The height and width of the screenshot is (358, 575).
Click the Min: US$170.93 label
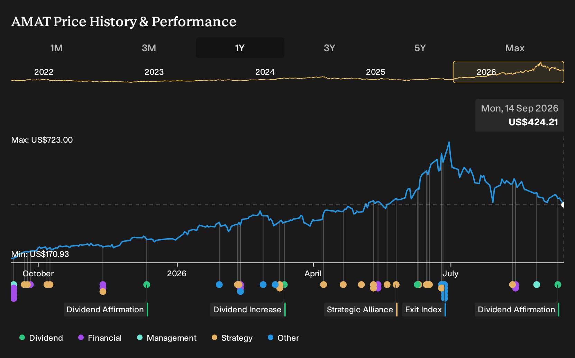40,254
